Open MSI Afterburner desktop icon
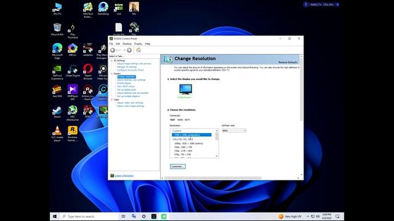 (73, 113)
